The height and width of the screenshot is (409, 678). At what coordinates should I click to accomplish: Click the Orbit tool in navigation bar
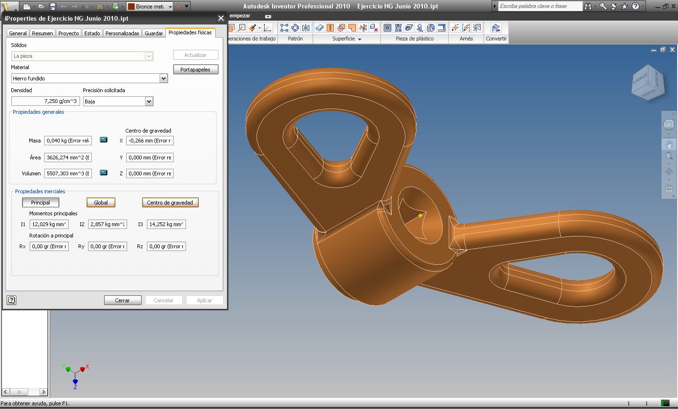(669, 172)
